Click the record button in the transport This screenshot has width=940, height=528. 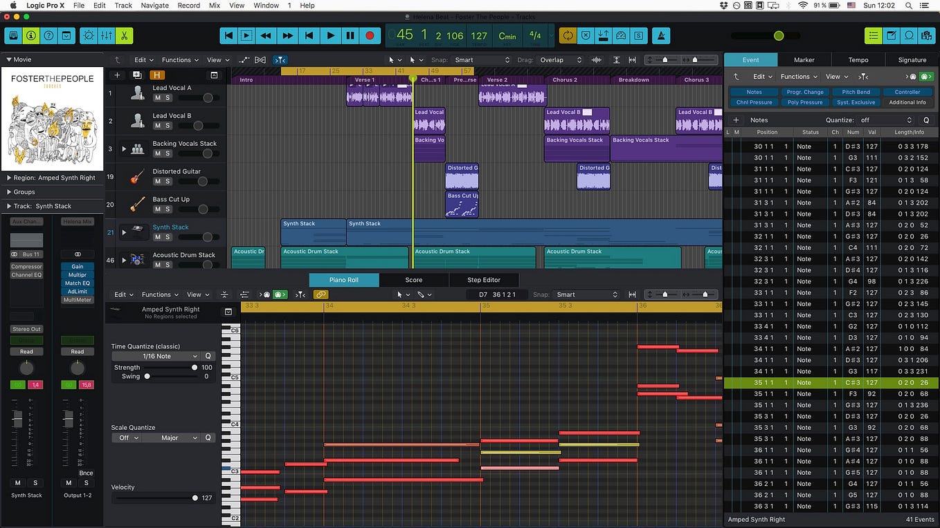[369, 35]
